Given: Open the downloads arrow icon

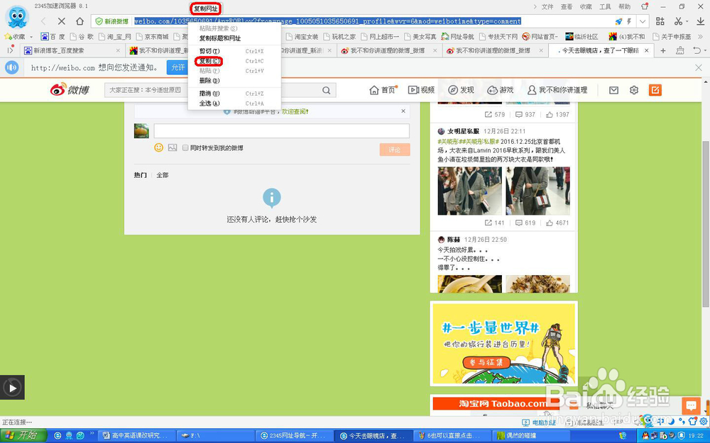Looking at the screenshot, I should pos(700,21).
